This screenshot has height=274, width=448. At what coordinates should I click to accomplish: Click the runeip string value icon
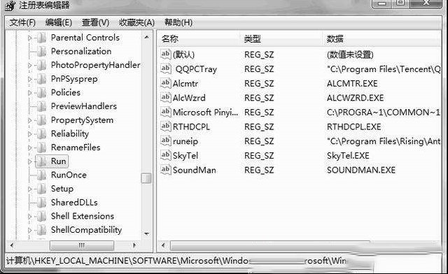pyautogui.click(x=166, y=140)
